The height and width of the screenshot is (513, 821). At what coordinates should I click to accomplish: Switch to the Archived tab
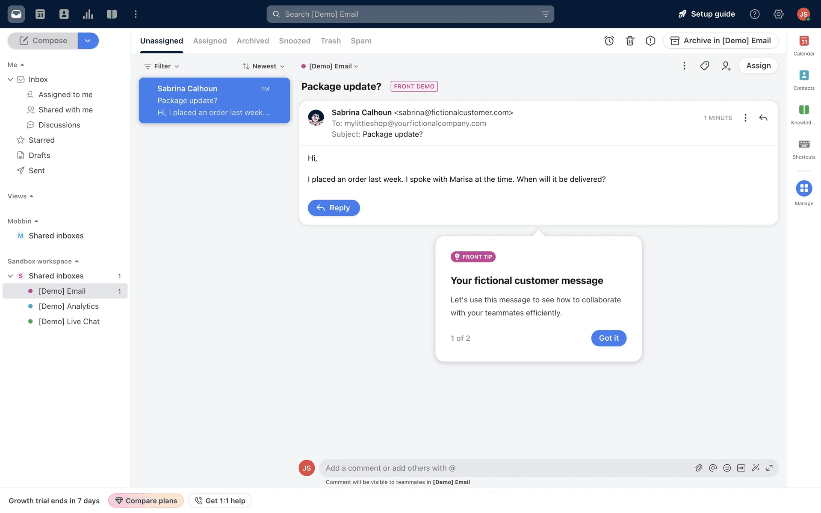[x=253, y=41]
